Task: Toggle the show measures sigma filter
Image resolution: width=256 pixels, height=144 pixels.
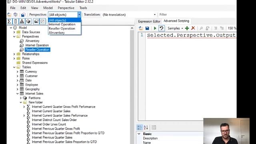Action: (9, 21)
